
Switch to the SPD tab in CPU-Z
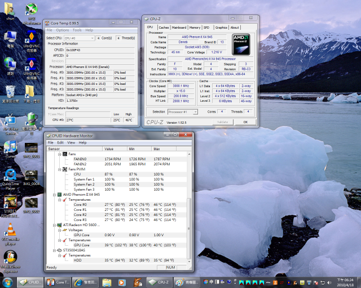tap(206, 28)
